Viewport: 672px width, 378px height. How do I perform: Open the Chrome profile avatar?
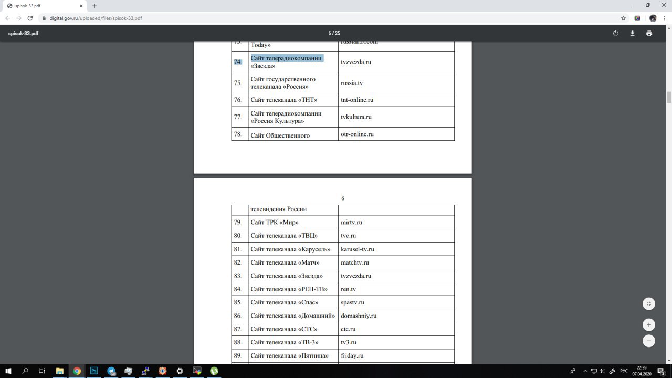(x=653, y=18)
